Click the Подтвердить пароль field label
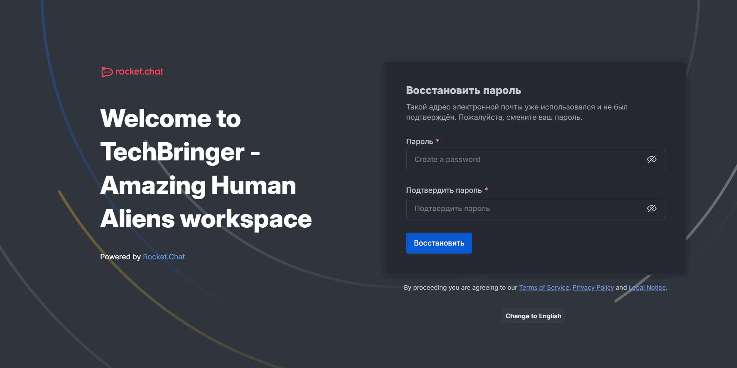This screenshot has height=368, width=737. (x=444, y=190)
